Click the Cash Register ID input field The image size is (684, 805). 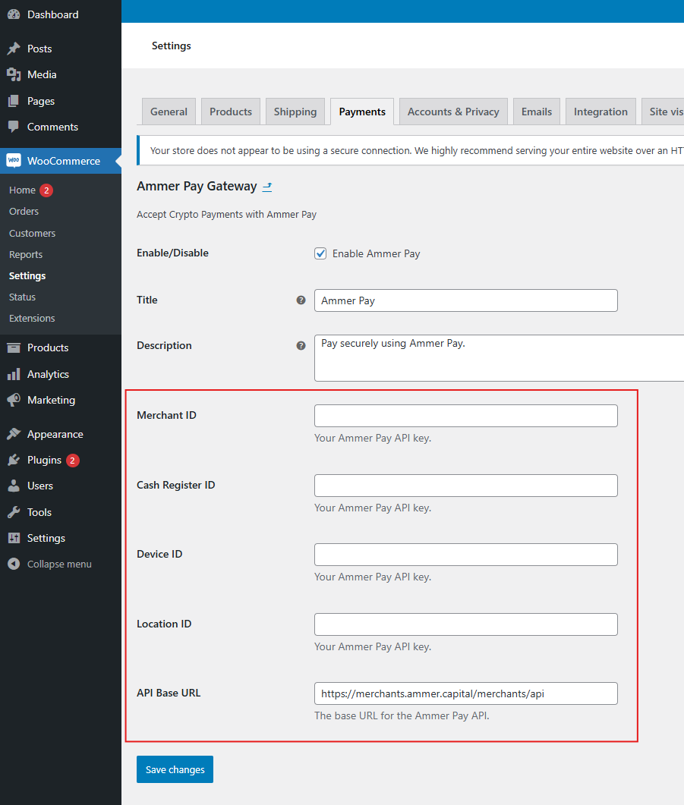(x=466, y=485)
